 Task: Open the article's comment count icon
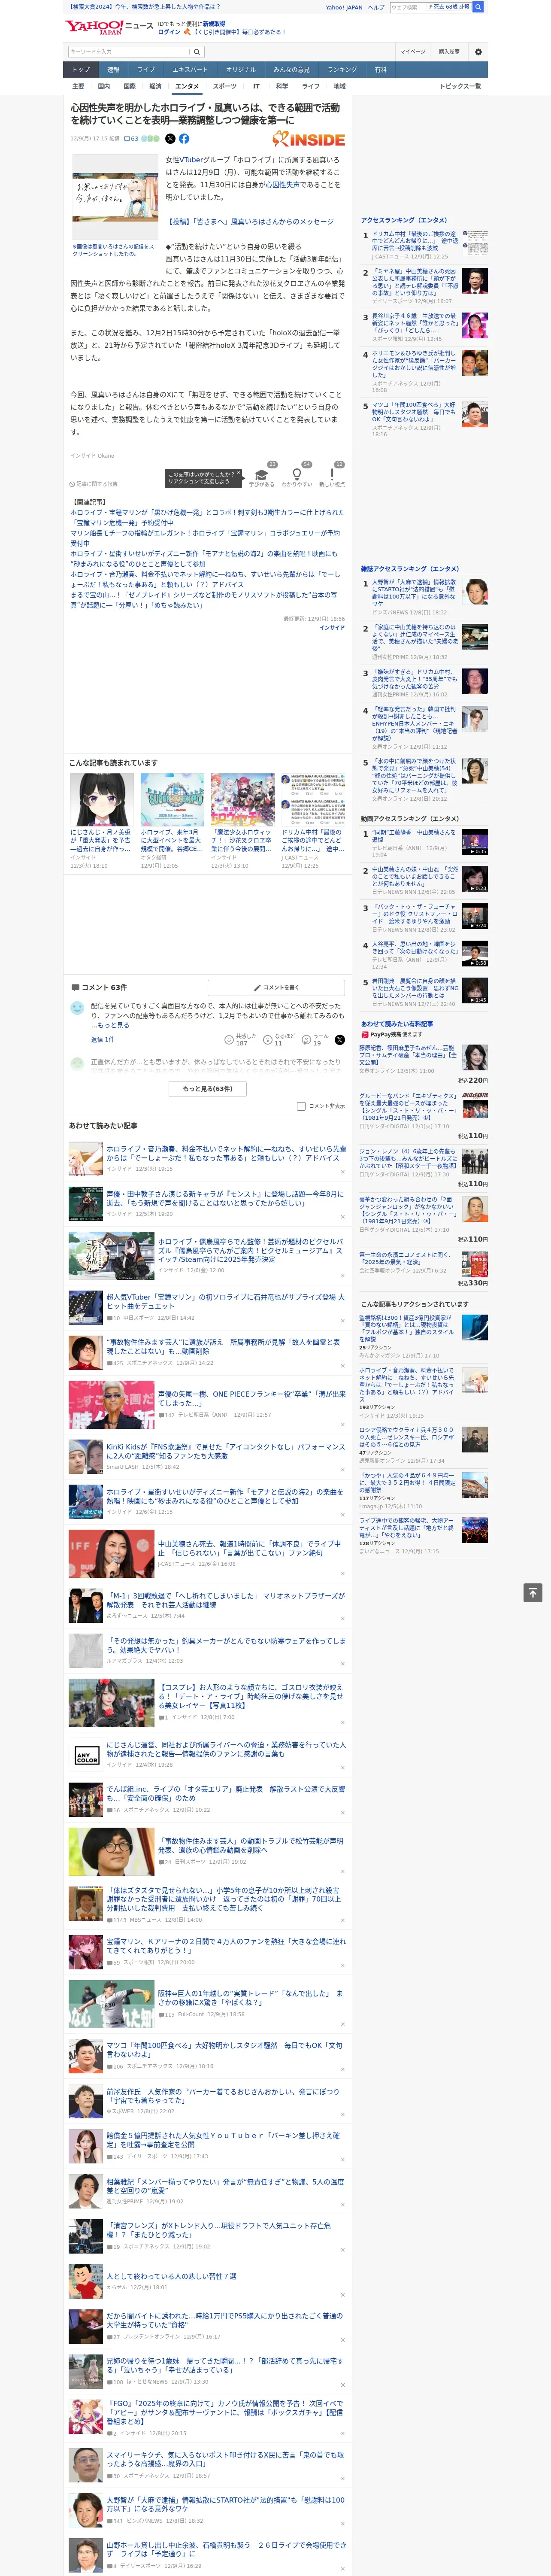point(131,139)
